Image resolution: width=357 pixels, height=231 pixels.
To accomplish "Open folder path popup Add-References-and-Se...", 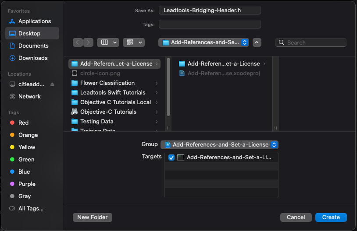I will pos(203,42).
